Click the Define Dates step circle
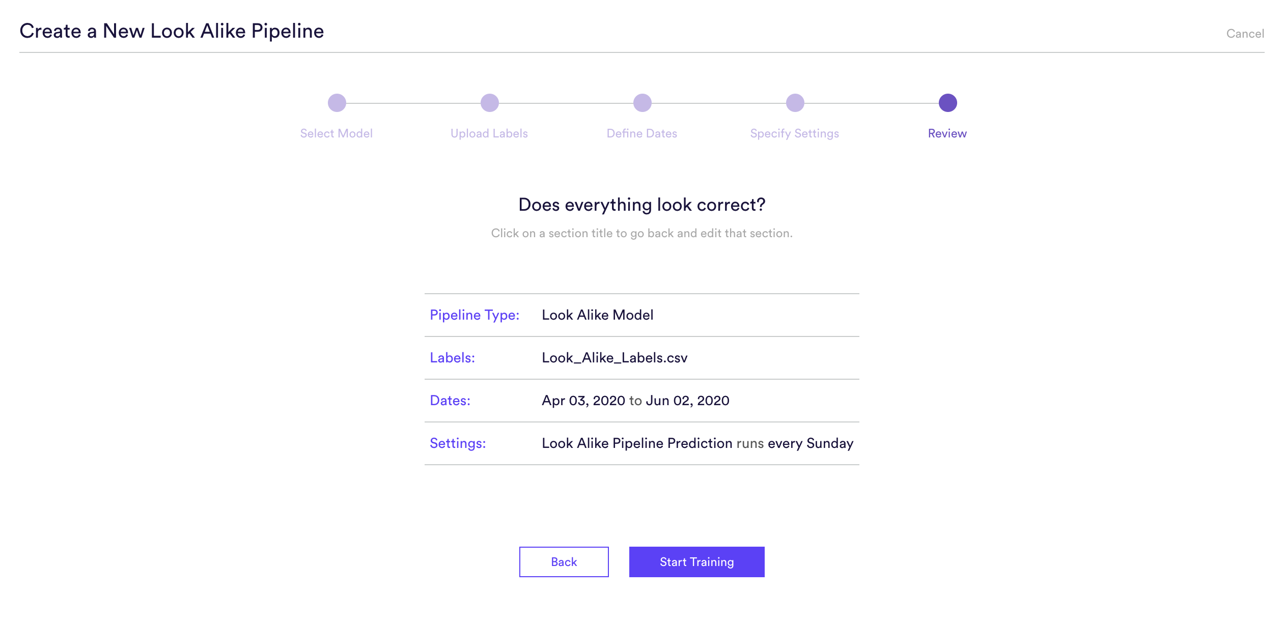The width and height of the screenshot is (1284, 622). 642,103
